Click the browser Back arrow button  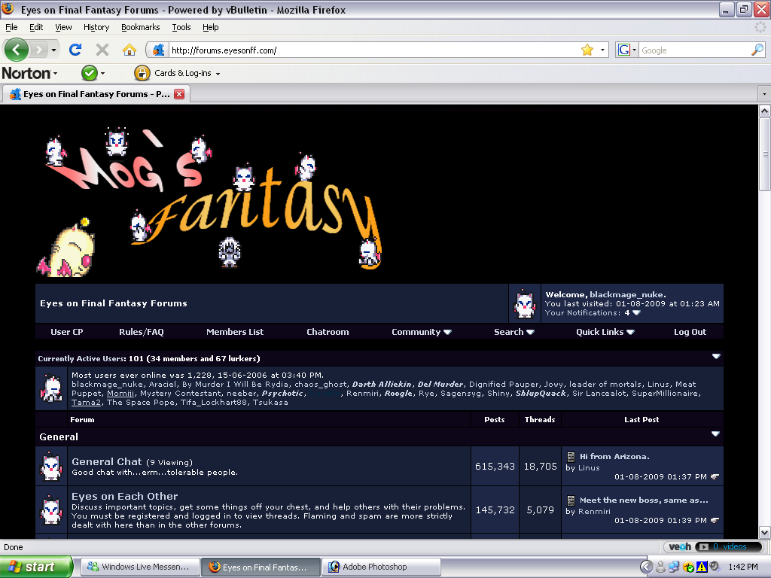coord(17,50)
